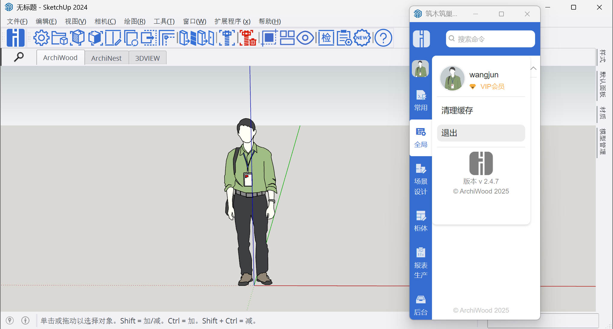Screen dimensions: 613x329
Task: Open the 相机(C) menu
Action: 105,21
